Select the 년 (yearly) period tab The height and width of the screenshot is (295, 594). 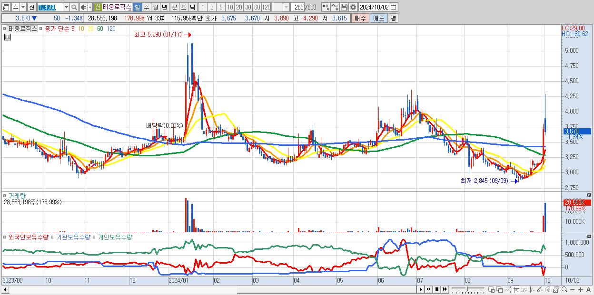[x=164, y=7]
